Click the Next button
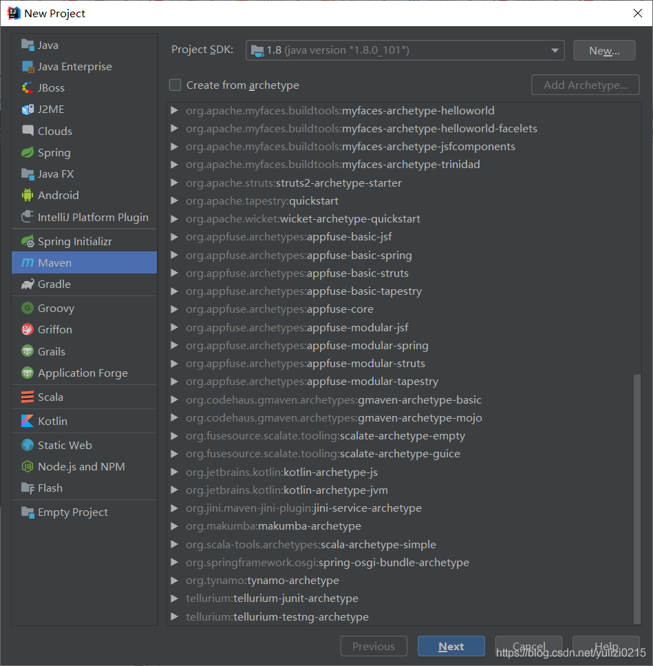This screenshot has height=666, width=653. [x=451, y=646]
